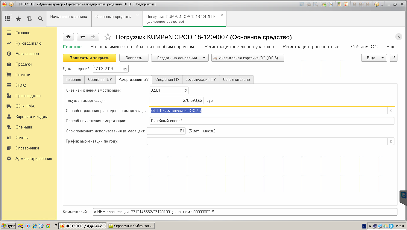
Task: Expand the Создать на основании dropdown
Action: click(180, 58)
